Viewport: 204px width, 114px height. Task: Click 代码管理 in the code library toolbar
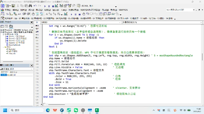pos(9,18)
